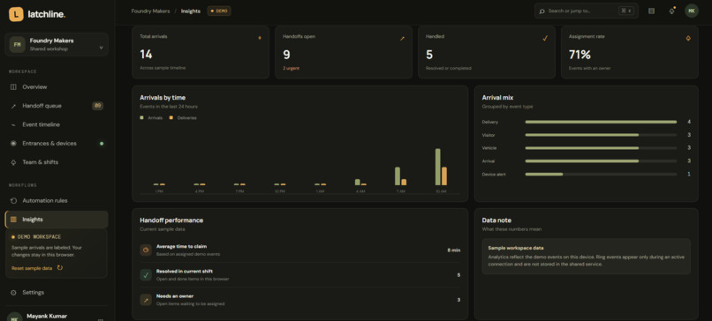Click the Assignment rate card icon
This screenshot has height=321, width=712.
coord(688,39)
